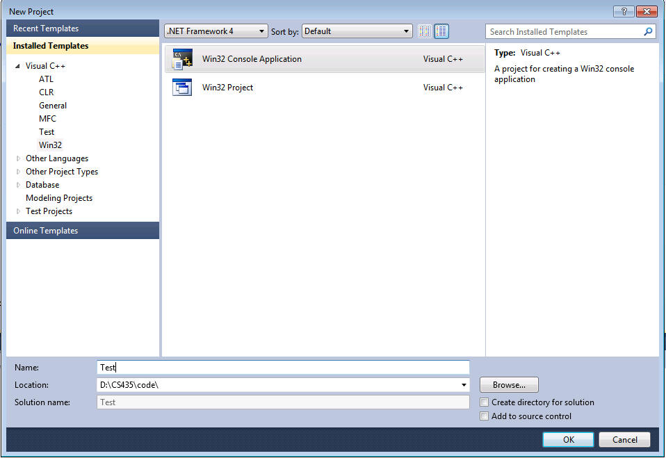Select Test under Visual C++
Image resolution: width=666 pixels, height=458 pixels.
pyautogui.click(x=47, y=131)
